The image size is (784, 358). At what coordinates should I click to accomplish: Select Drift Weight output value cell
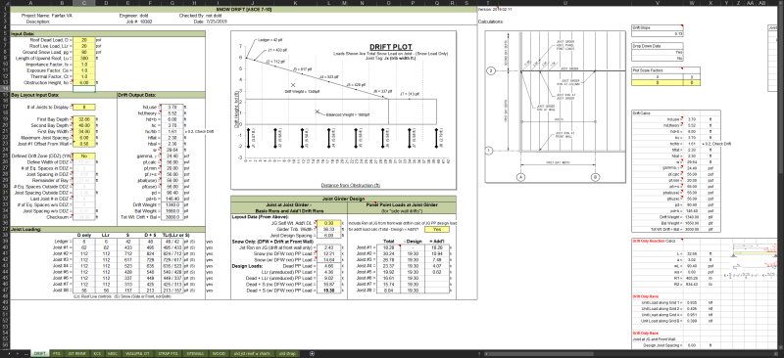tap(172, 204)
